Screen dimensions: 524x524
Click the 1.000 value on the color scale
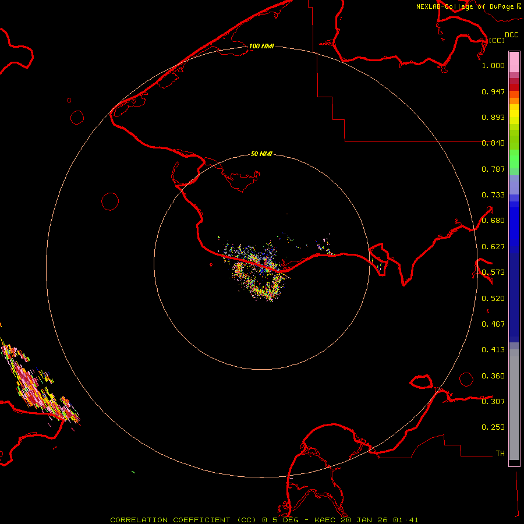click(493, 66)
